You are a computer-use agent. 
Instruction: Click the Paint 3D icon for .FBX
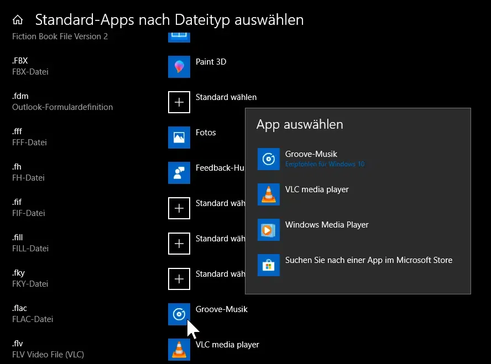(179, 67)
